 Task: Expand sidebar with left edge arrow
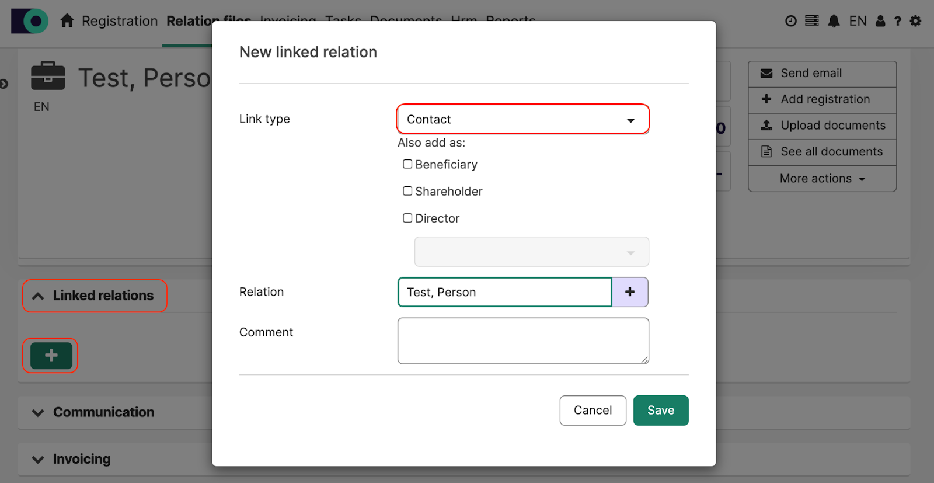4,84
